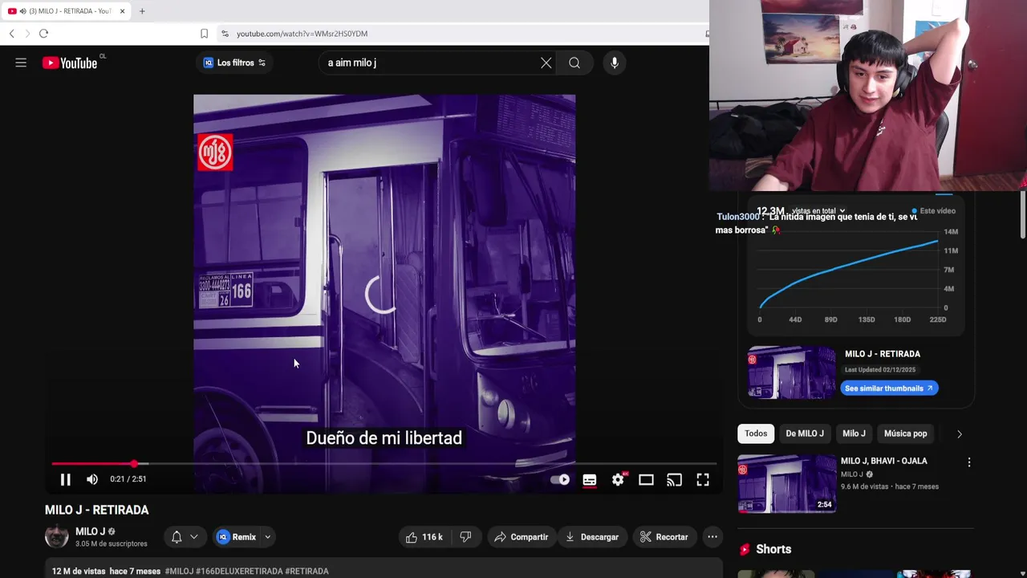Open Los filtros filter button
Screen dimensions: 1027x578
(234, 63)
